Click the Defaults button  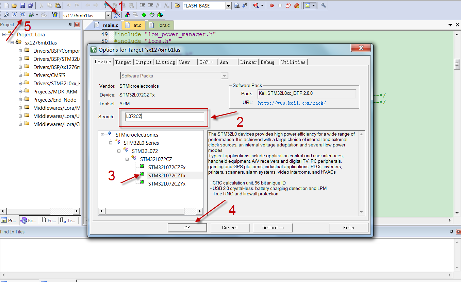point(273,228)
